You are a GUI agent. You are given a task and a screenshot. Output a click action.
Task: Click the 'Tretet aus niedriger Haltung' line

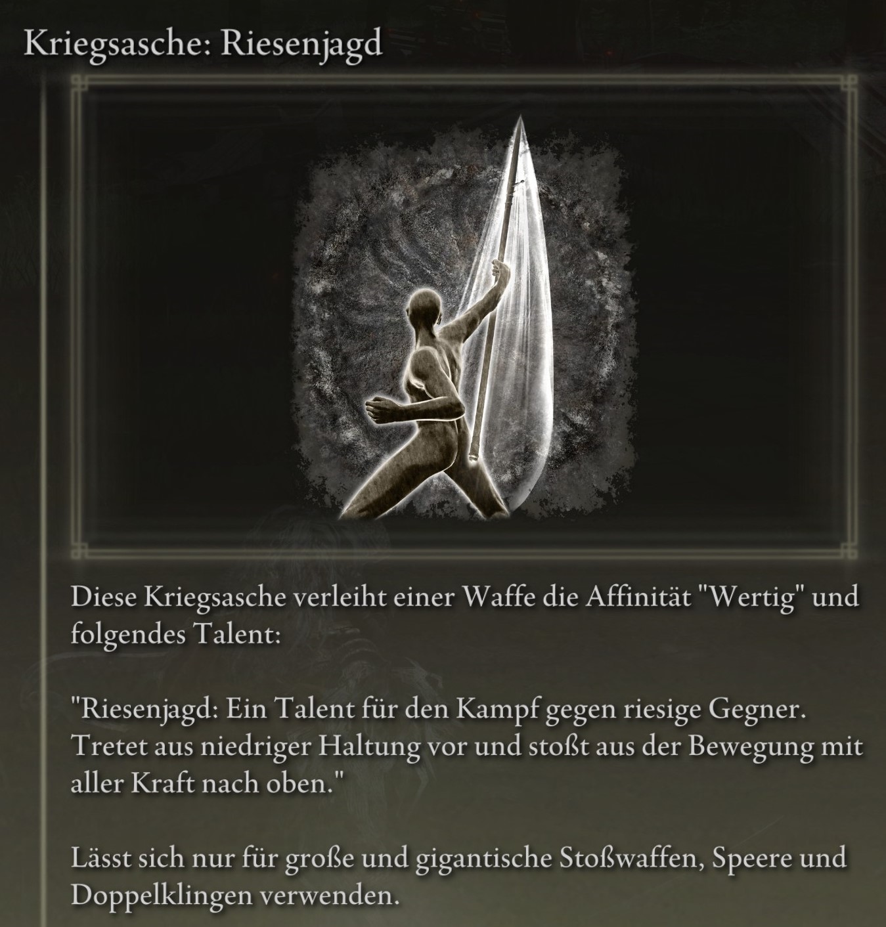pos(466,747)
